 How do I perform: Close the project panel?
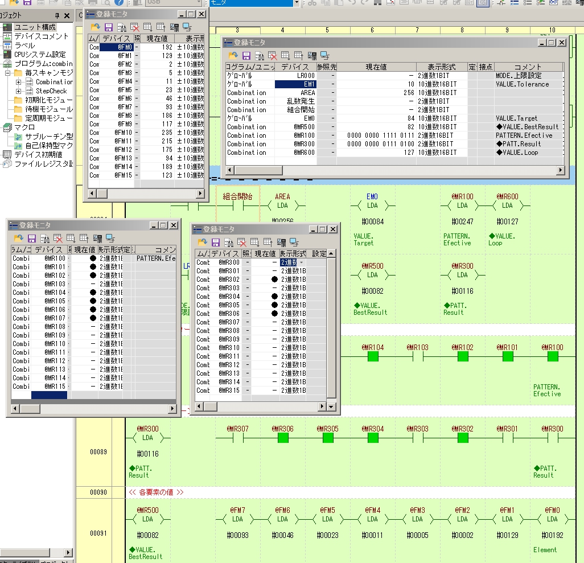tap(67, 15)
